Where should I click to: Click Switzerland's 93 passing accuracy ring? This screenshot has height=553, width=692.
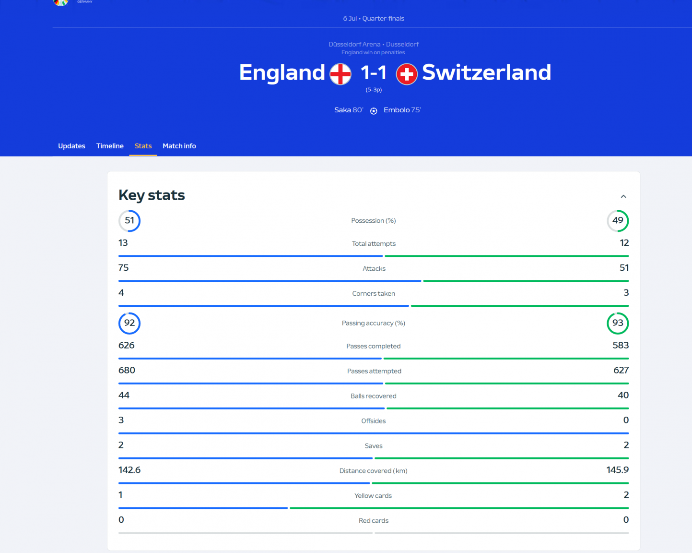tap(618, 323)
